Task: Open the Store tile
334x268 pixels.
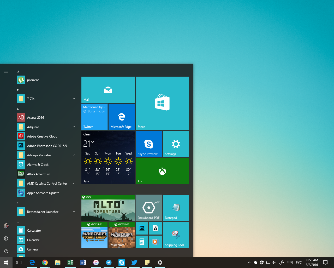Action: click(x=162, y=103)
